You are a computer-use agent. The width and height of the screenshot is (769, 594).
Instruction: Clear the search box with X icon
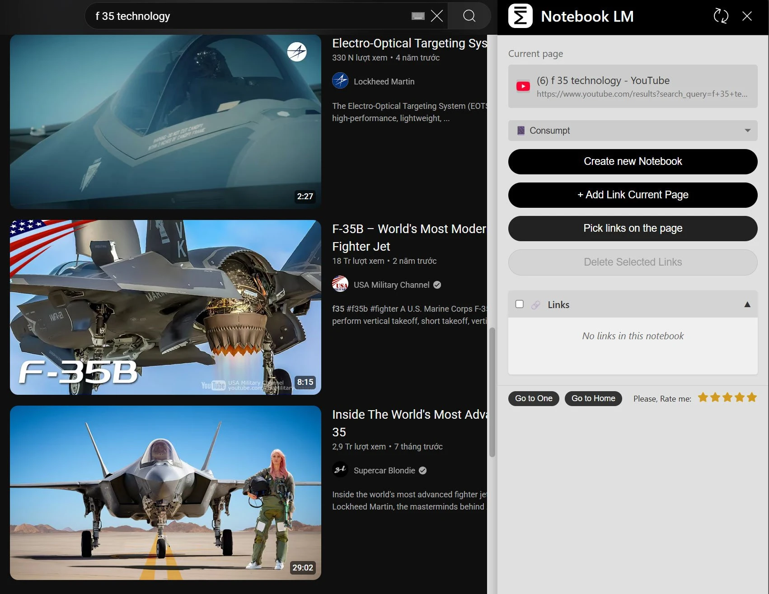coord(436,16)
